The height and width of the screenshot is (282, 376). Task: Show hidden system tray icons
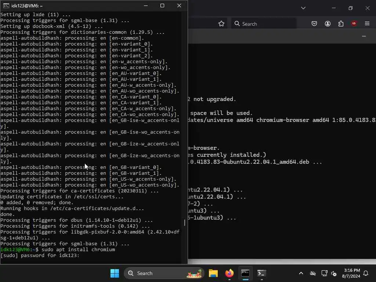coord(301,273)
